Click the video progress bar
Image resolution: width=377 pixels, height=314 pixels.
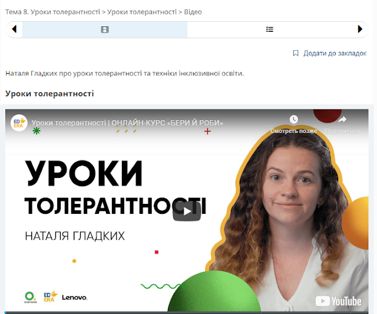click(x=187, y=313)
